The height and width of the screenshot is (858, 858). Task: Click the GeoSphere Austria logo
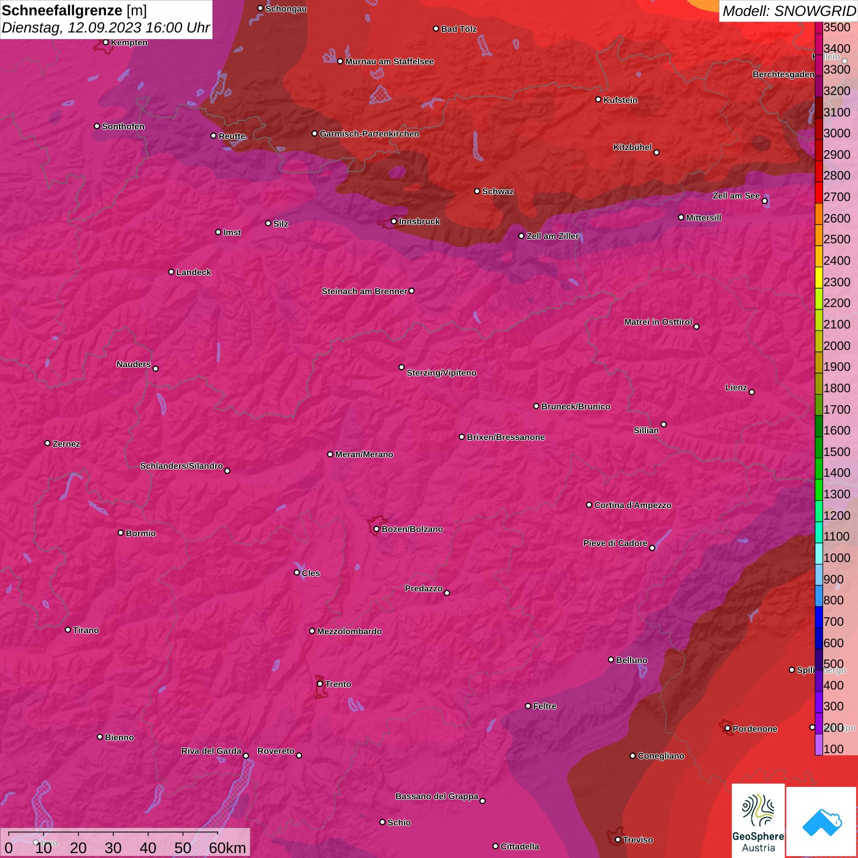[x=758, y=821]
